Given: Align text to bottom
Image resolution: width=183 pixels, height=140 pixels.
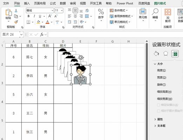Looking at the screenshot, I should (x=81, y=11).
